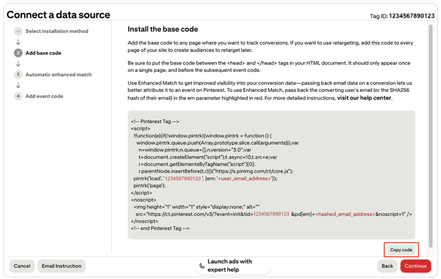Click the arrow between steps 1 and 2

(18, 42)
